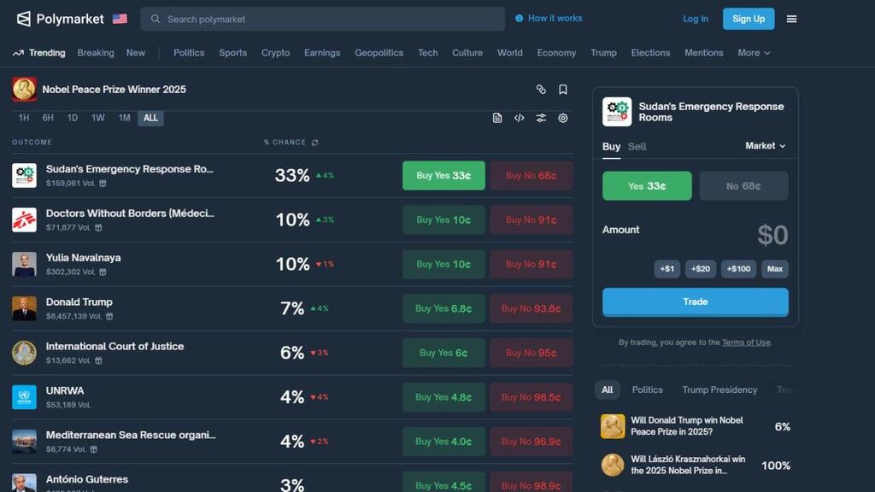This screenshot has width=875, height=492.
Task: Copy the market link icon
Action: click(x=541, y=90)
